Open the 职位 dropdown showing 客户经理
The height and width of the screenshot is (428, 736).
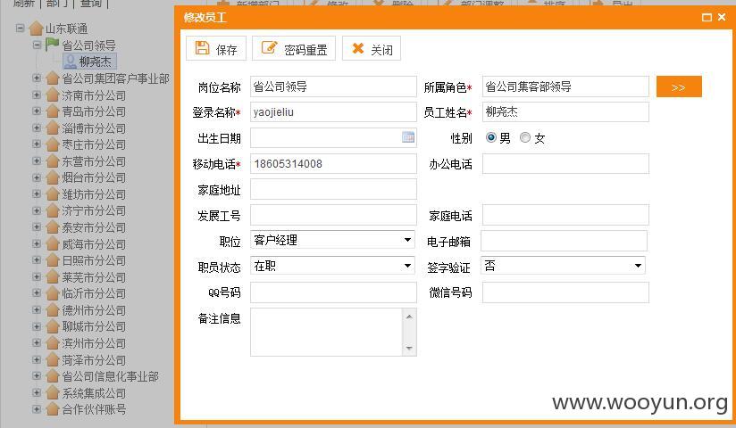coord(333,240)
